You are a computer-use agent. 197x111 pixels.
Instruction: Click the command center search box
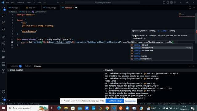(103, 2)
